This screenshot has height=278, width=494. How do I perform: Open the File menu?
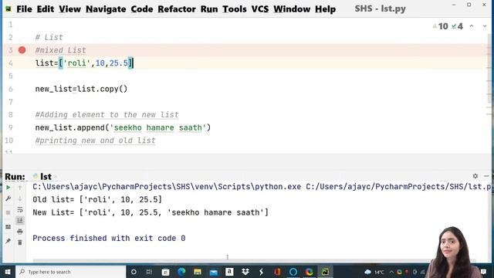point(24,9)
